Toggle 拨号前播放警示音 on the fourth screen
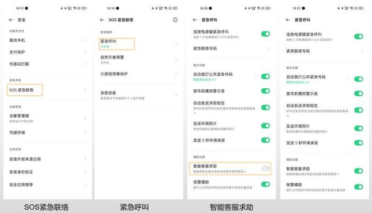The height and width of the screenshot is (213, 372). (359, 93)
